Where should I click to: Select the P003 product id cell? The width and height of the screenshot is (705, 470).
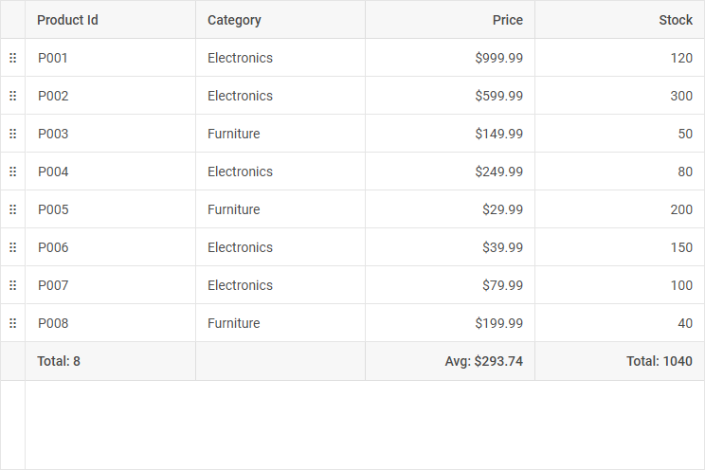tap(53, 134)
